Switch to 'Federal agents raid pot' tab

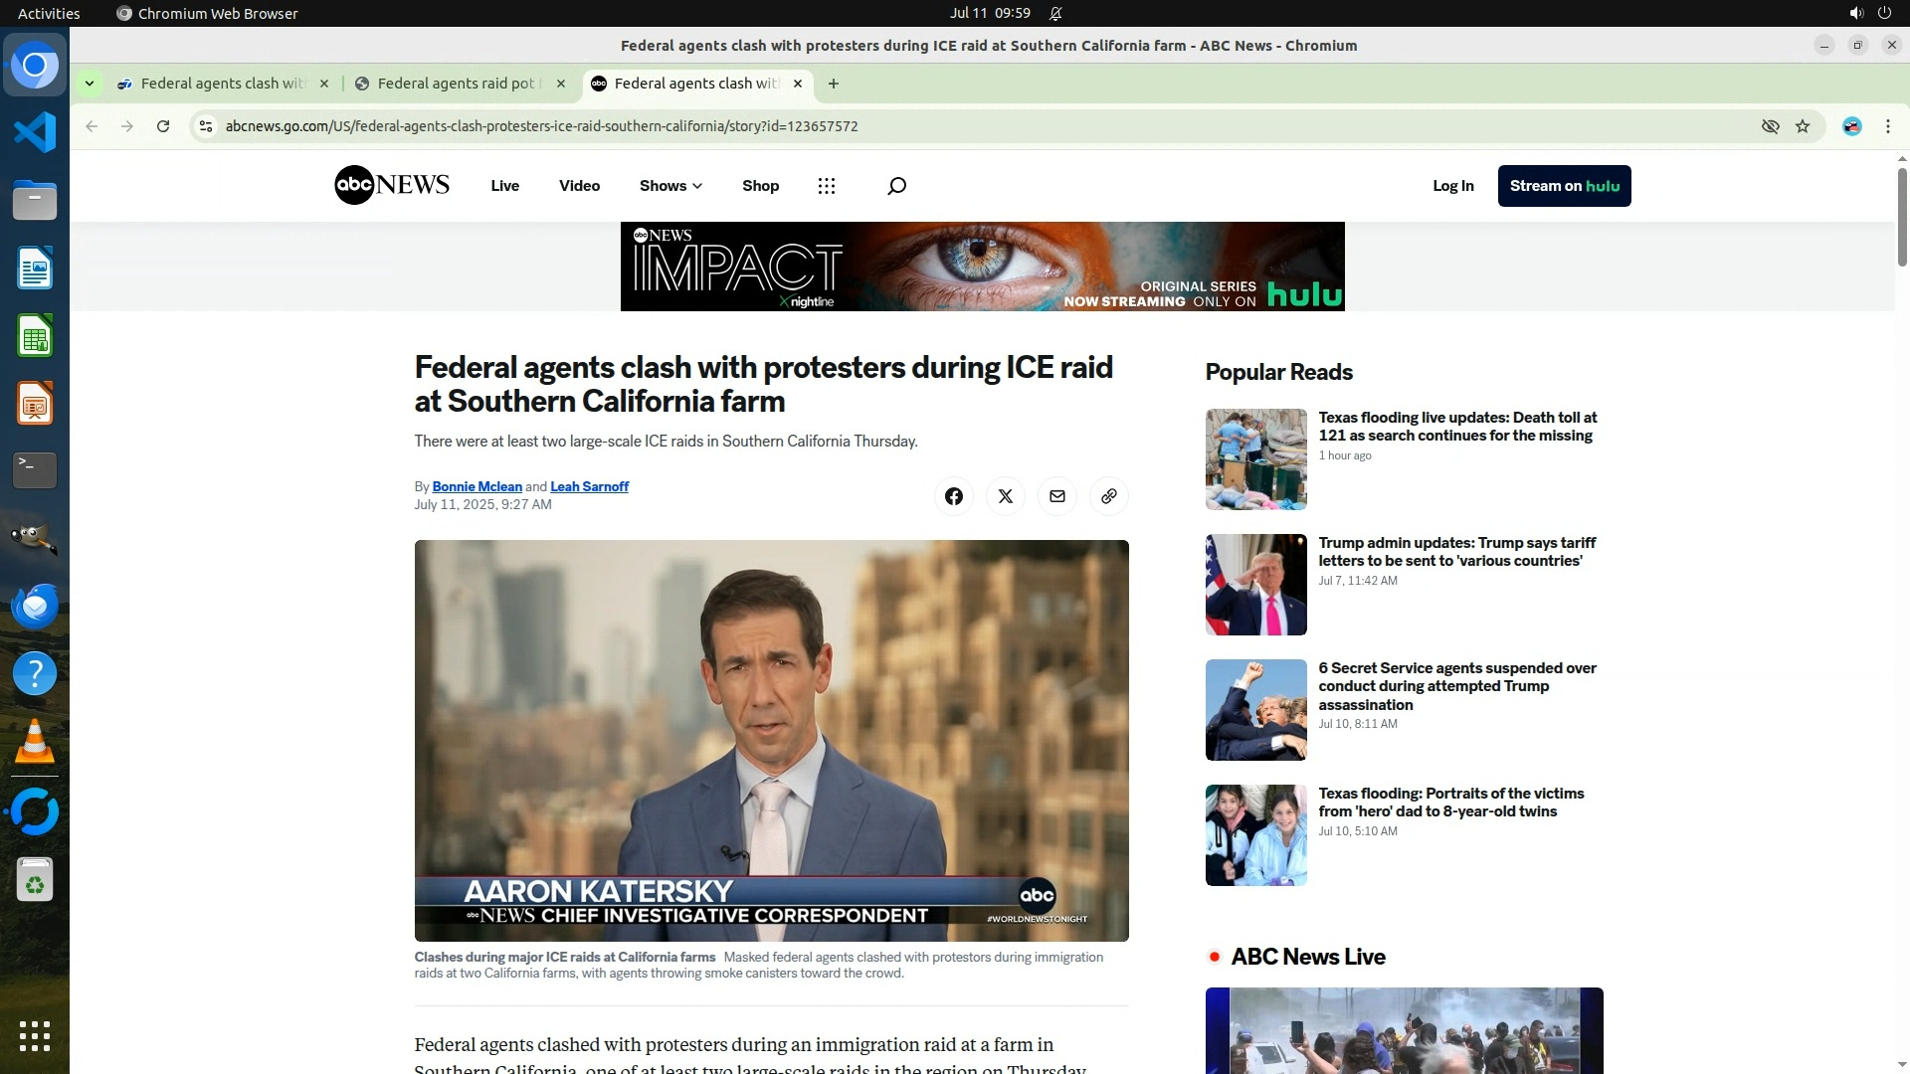[x=456, y=84]
